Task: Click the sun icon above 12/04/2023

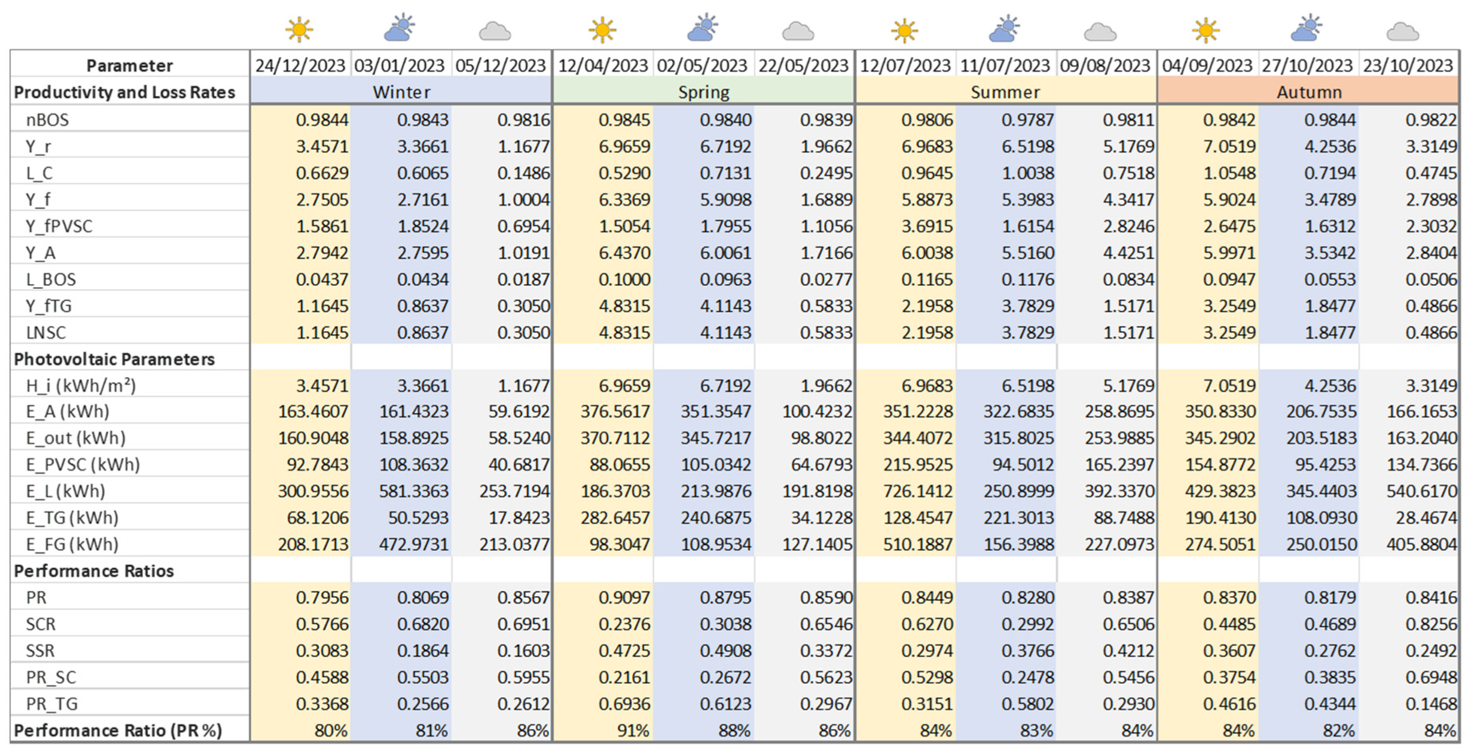Action: click(602, 30)
